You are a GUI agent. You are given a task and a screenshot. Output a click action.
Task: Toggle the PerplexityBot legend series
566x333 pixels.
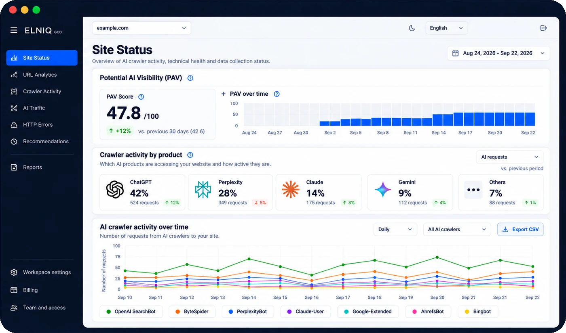[x=247, y=312]
